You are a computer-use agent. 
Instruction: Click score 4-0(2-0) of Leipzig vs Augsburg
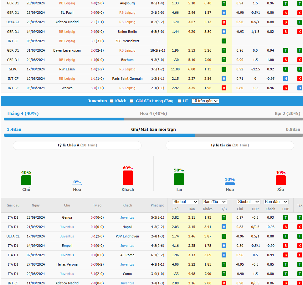97,3
